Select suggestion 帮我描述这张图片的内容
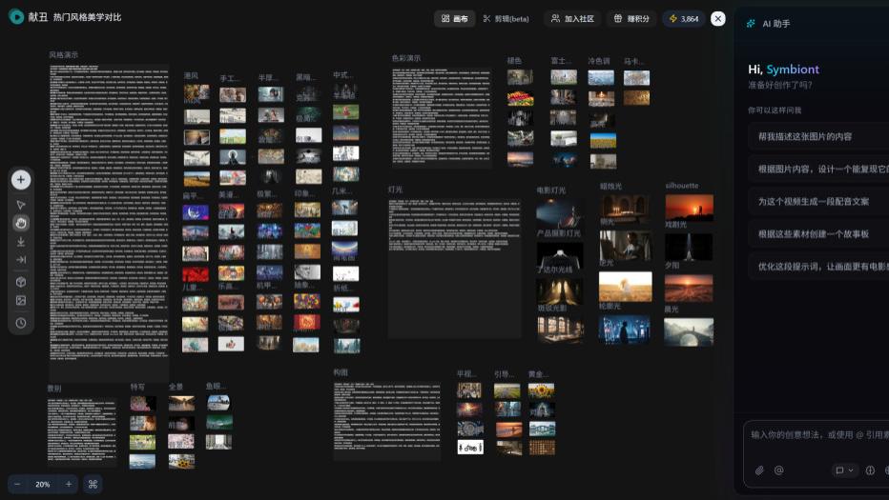Image resolution: width=889 pixels, height=500 pixels. [x=818, y=136]
